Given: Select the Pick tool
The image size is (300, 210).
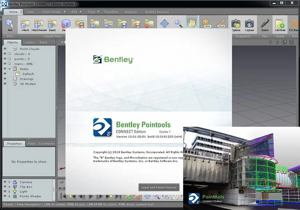Looking at the screenshot, I should pyautogui.click(x=10, y=25).
